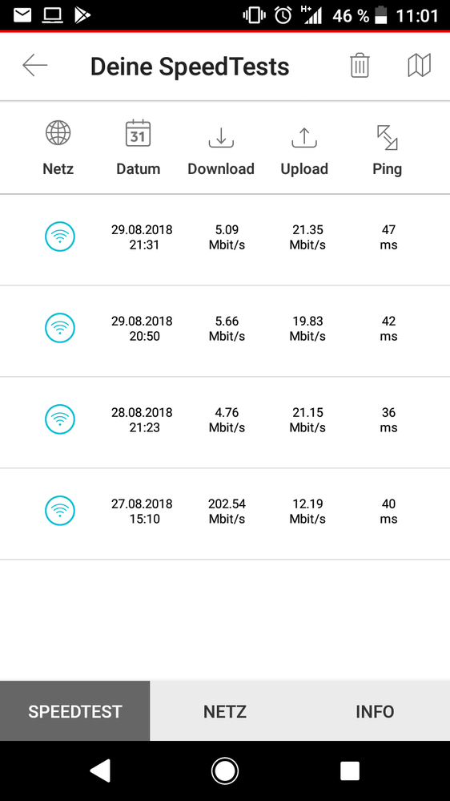450x801 pixels.
Task: Tap the Netz globe icon
Action: pos(58,133)
